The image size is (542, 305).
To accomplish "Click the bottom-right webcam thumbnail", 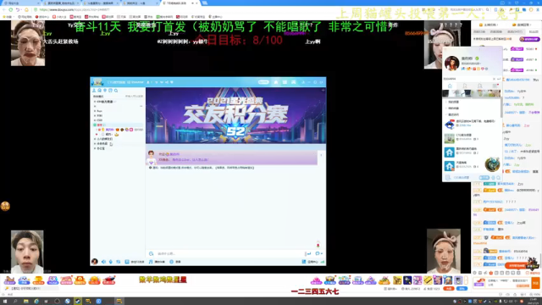I will pyautogui.click(x=444, y=251).
